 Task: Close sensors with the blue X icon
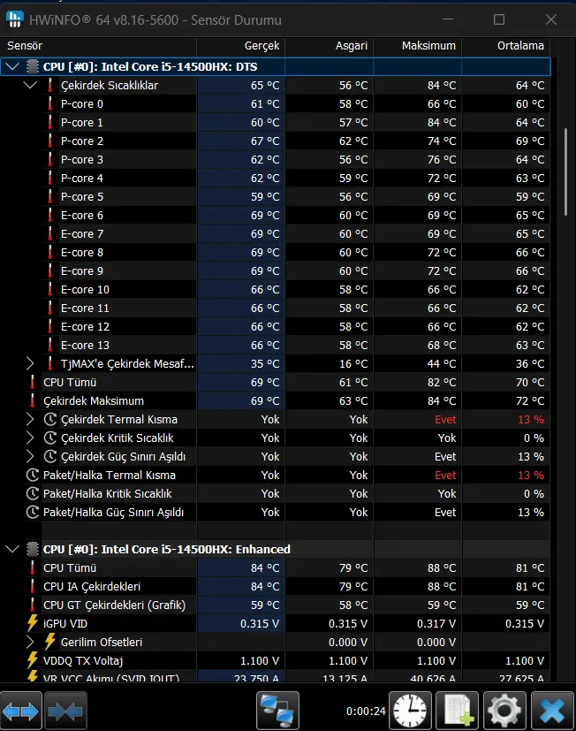[552, 712]
